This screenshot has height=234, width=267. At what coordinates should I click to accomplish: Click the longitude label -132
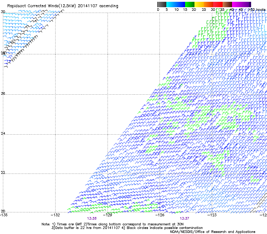[x=55, y=215]
